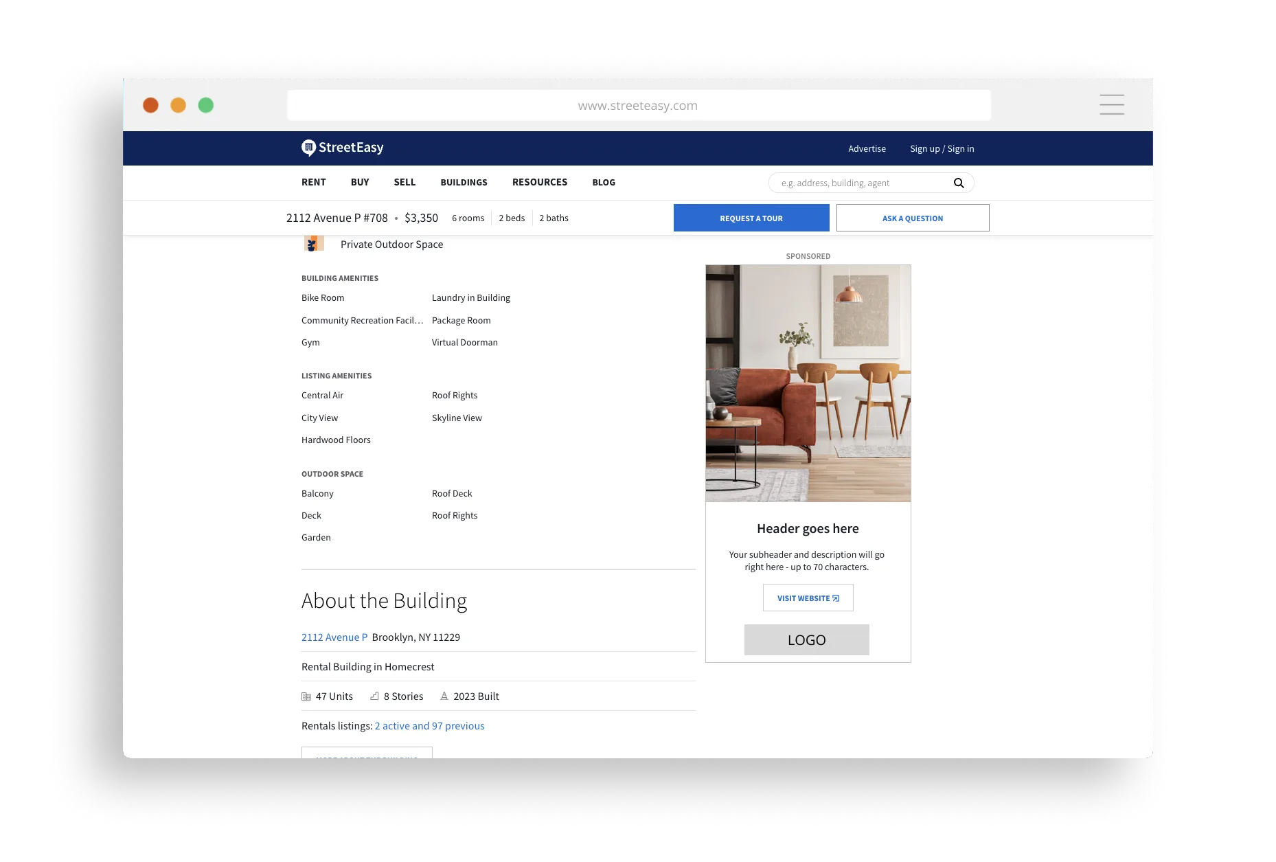The height and width of the screenshot is (862, 1276).
Task: Click the 2023 Built icon
Action: coord(444,696)
